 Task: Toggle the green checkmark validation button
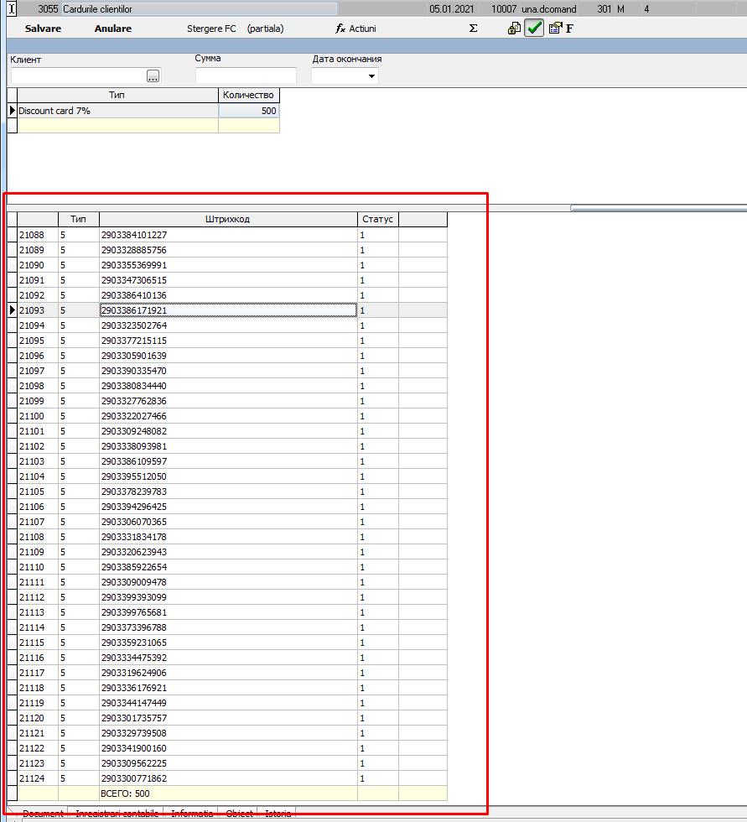coord(534,29)
